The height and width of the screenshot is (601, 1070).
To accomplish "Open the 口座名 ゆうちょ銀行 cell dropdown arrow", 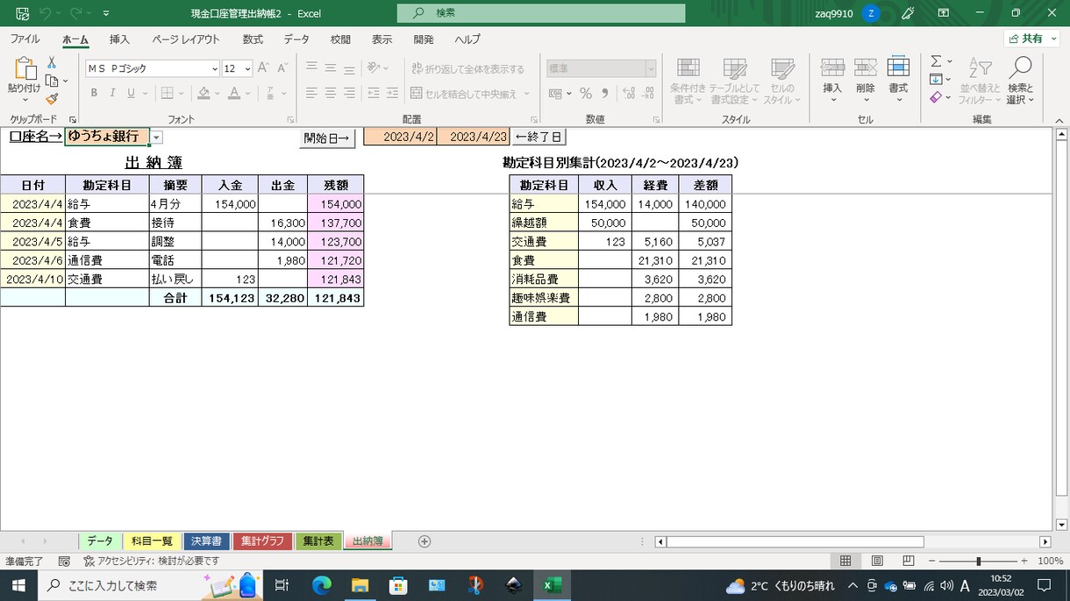I will 156,138.
